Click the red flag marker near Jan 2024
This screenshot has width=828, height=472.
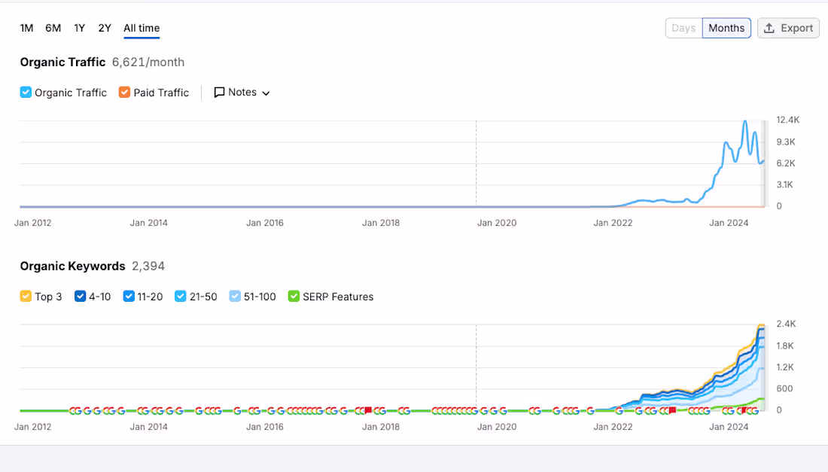(744, 410)
